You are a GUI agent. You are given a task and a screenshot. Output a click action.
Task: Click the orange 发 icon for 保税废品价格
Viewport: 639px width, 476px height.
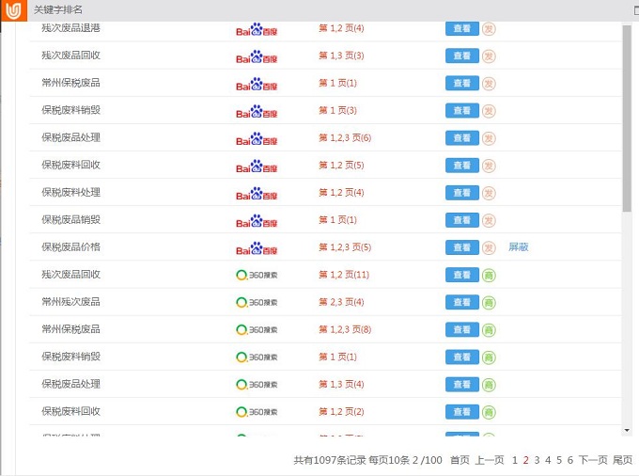pyautogui.click(x=489, y=247)
